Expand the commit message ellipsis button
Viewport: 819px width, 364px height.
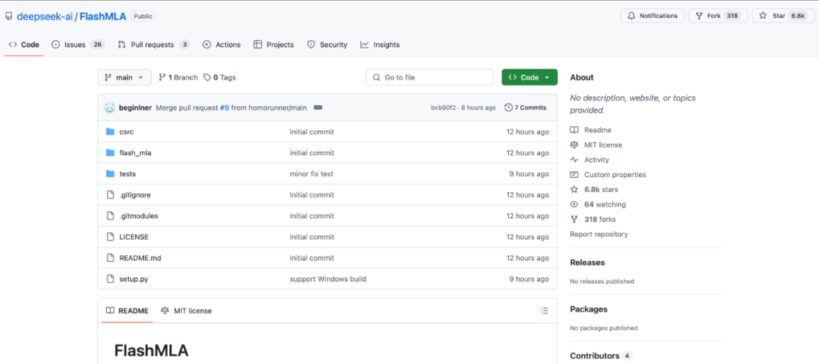(318, 108)
